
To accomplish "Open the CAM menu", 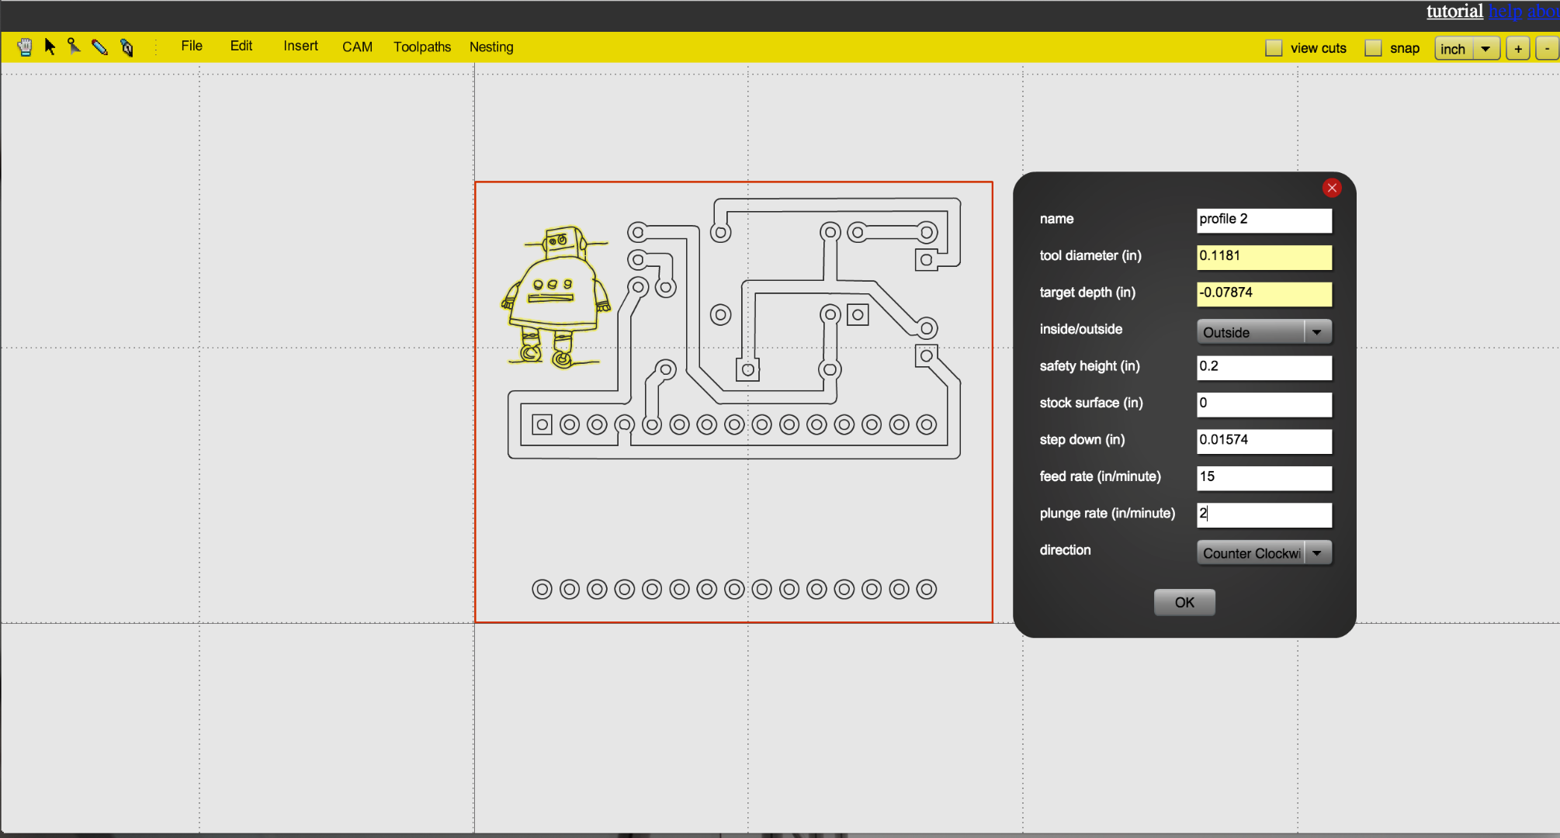I will [357, 47].
